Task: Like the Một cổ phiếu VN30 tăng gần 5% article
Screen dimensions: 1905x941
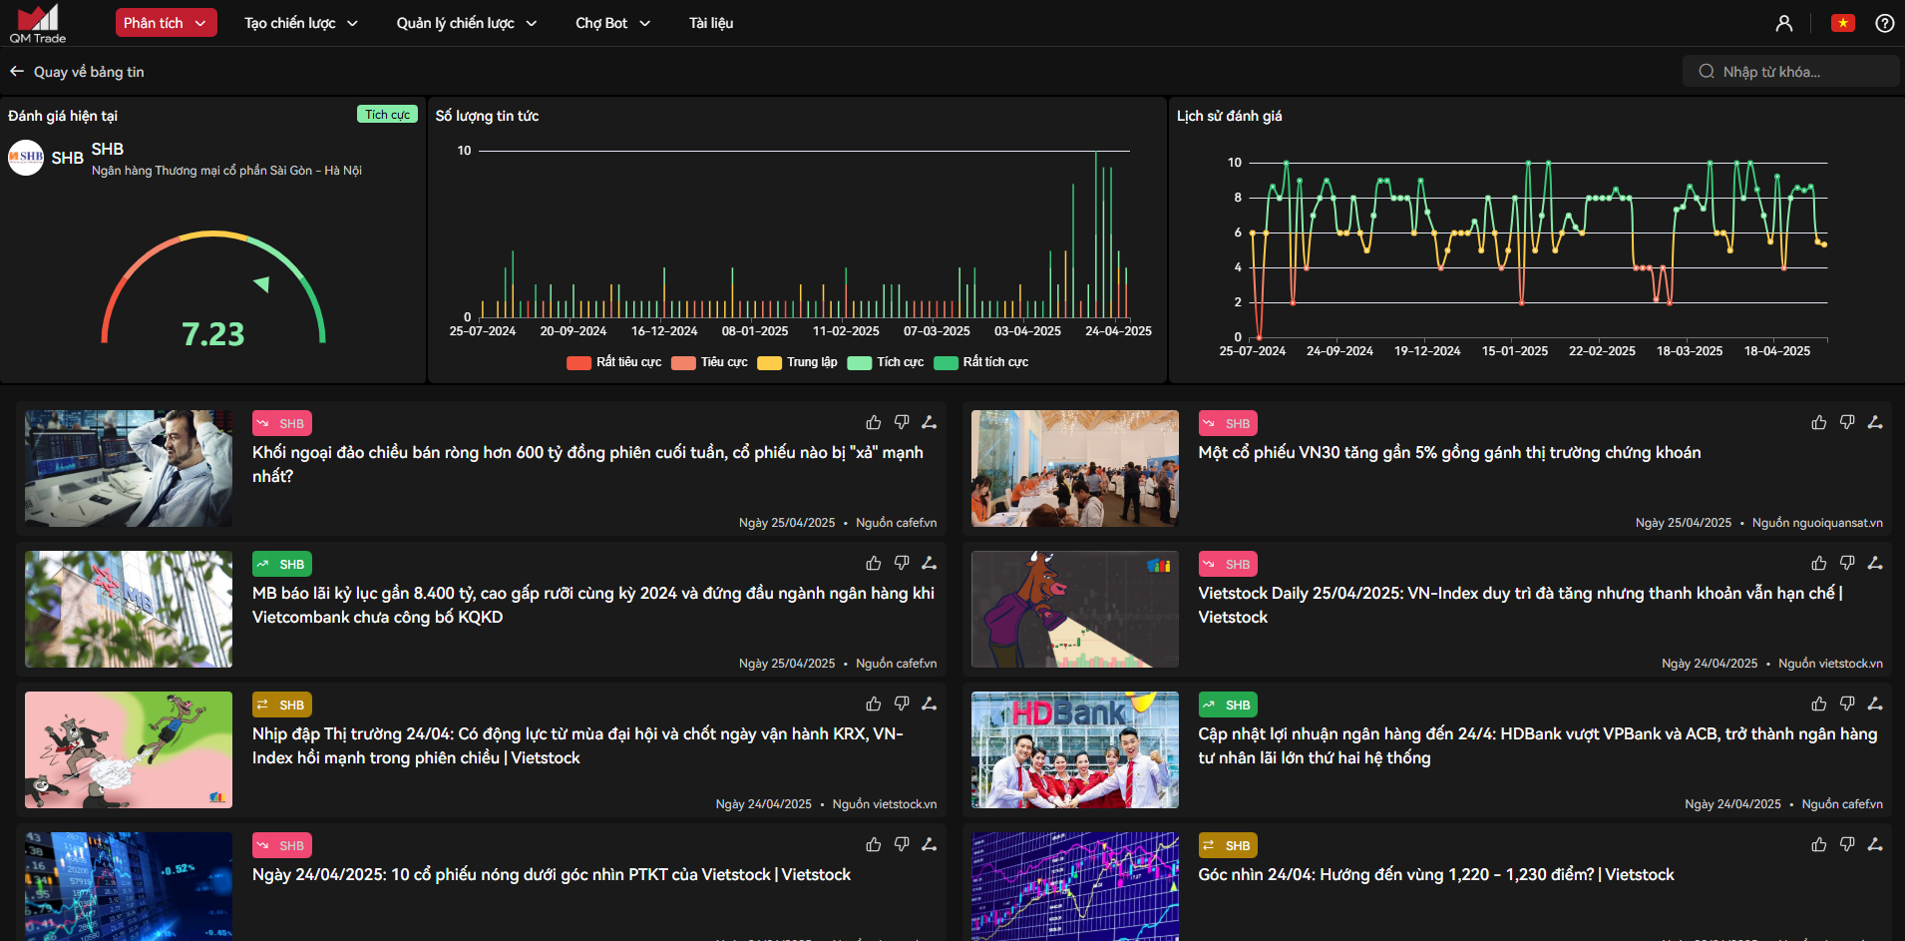Action: (x=1819, y=422)
